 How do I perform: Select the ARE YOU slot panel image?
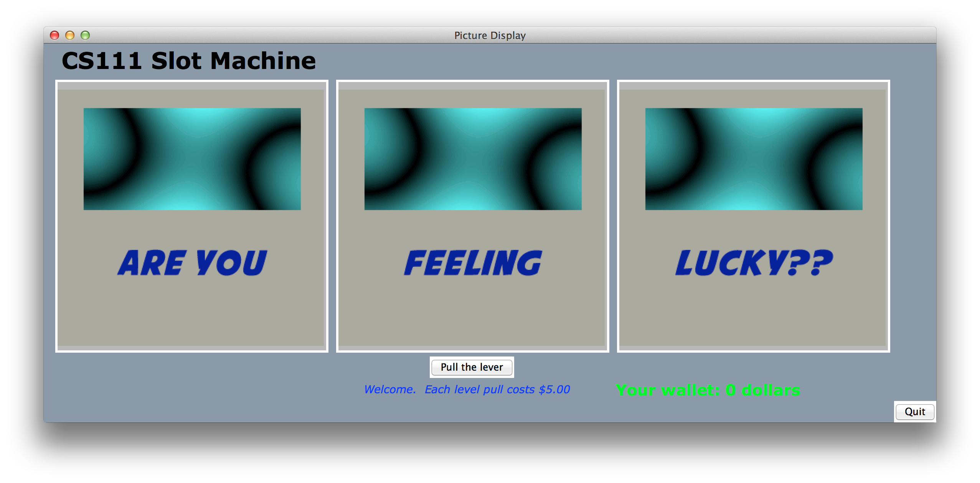(192, 216)
